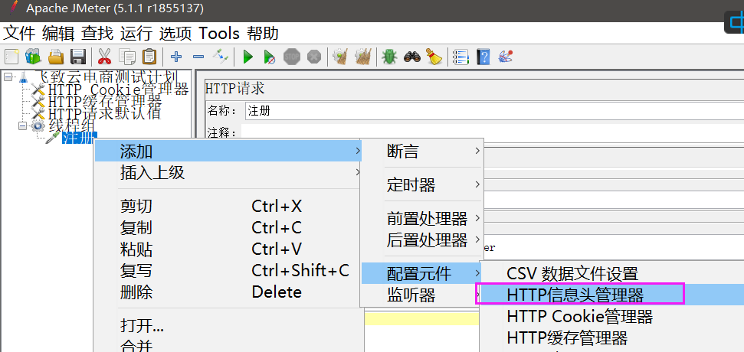This screenshot has height=352, width=744.
Task: Click the STOP sign toolbar icon
Action: 292,57
